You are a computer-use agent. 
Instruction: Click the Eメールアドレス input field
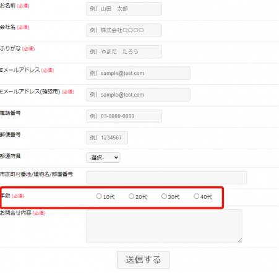pyautogui.click(x=138, y=73)
